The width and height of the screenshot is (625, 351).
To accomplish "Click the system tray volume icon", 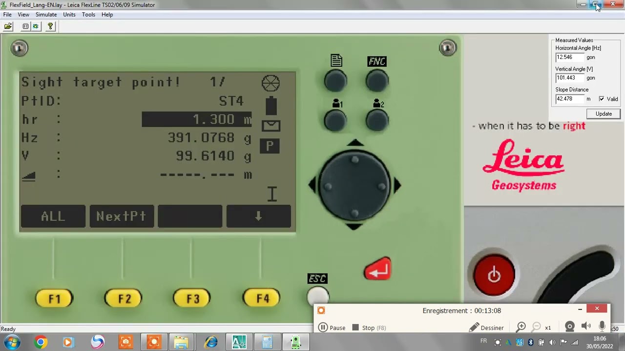I will coord(552,342).
